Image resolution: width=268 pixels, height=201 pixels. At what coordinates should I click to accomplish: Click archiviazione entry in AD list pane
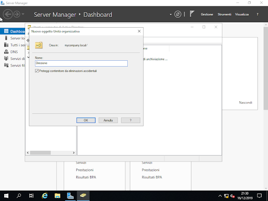[x=155, y=59]
